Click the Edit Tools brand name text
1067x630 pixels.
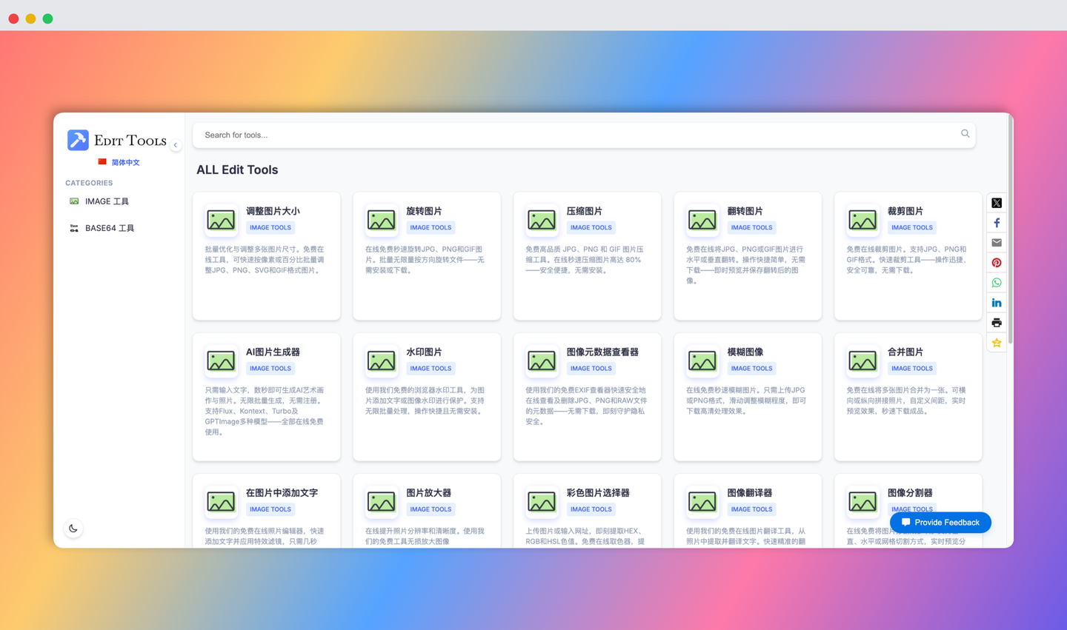click(x=130, y=140)
